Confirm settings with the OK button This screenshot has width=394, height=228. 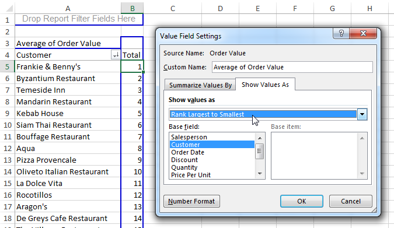click(x=302, y=201)
